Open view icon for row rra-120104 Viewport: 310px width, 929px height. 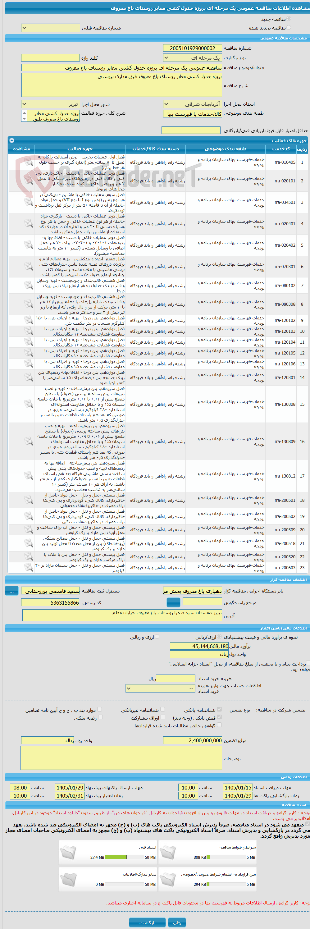[x=29, y=342]
